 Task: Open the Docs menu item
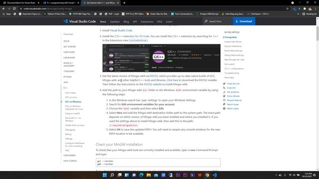click(x=103, y=21)
